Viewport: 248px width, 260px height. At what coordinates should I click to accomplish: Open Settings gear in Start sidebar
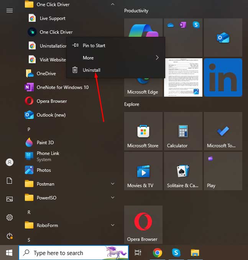[x=10, y=217]
